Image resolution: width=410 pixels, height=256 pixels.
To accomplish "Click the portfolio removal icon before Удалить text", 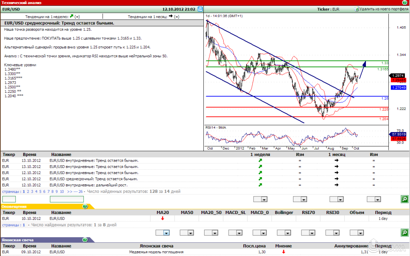I will 356,8.
